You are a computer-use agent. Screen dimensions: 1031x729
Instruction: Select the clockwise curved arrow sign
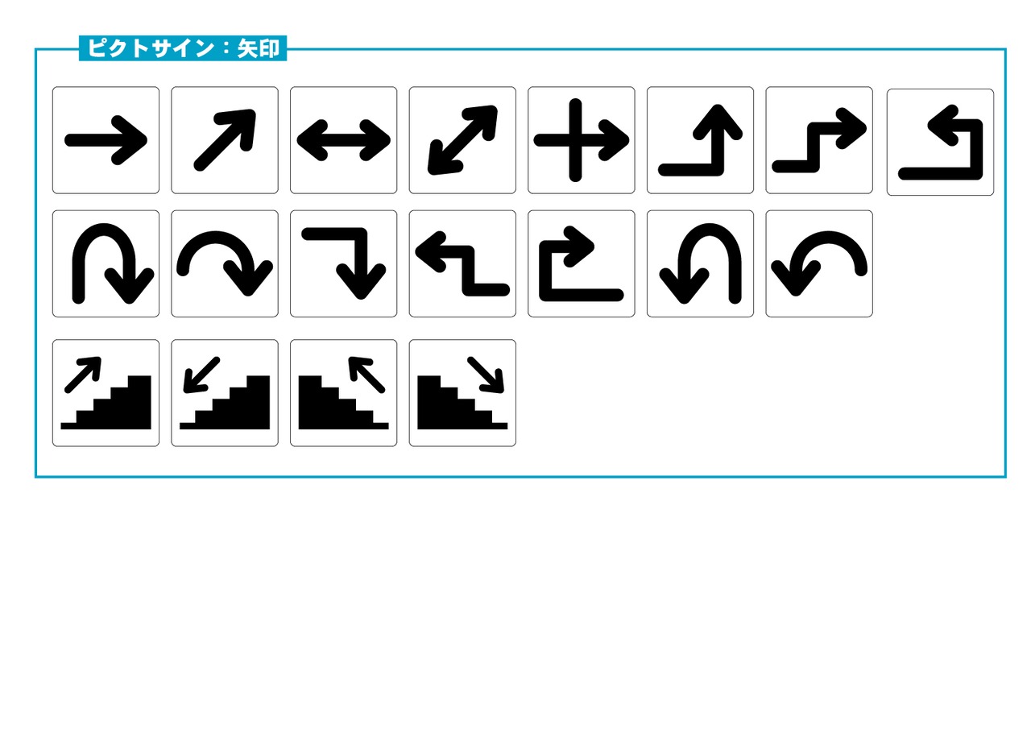tap(225, 263)
